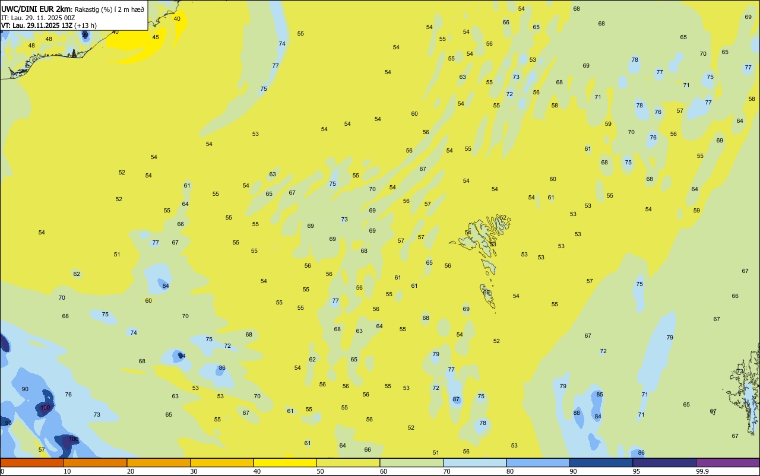Click the 60–70 light green legend swatch
Screen dimensions: 760x476
[411, 462]
